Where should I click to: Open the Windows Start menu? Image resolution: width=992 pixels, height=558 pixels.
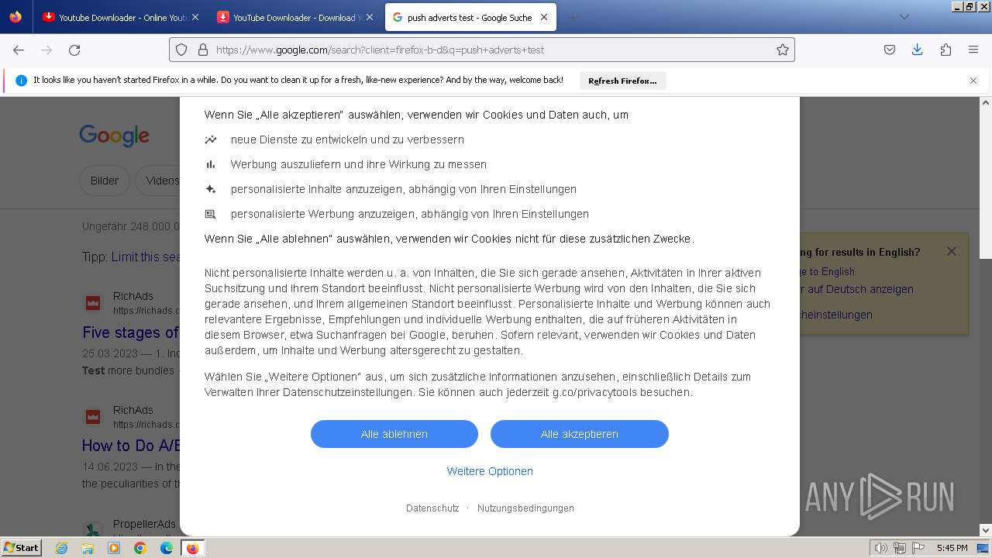[x=22, y=548]
